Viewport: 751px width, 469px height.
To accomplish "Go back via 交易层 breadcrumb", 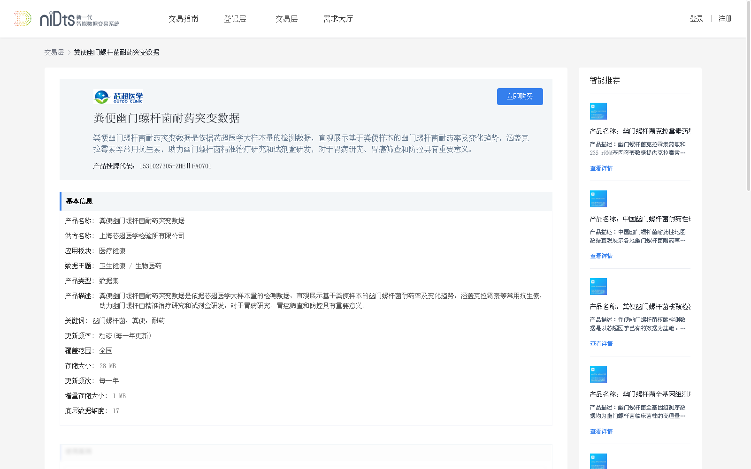I will click(54, 53).
